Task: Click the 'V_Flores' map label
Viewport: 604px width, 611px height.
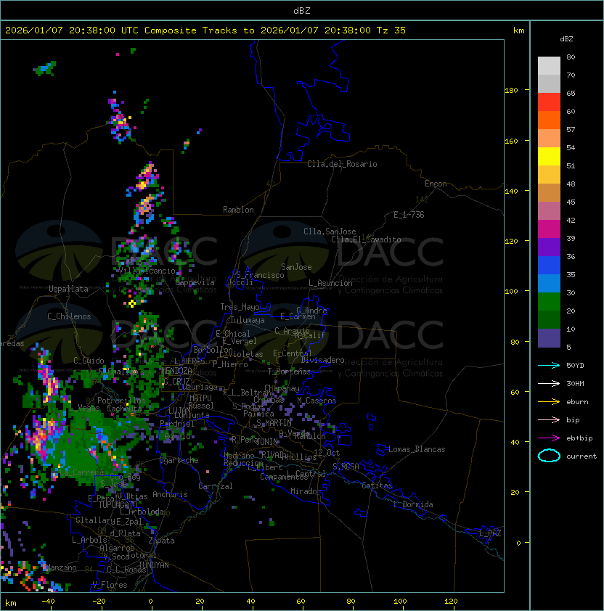Action: pos(110,585)
